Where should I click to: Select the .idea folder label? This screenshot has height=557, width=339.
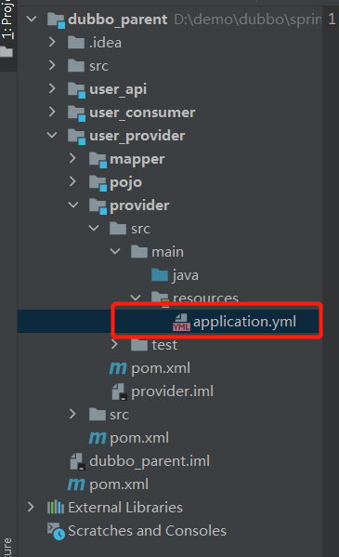tap(106, 43)
